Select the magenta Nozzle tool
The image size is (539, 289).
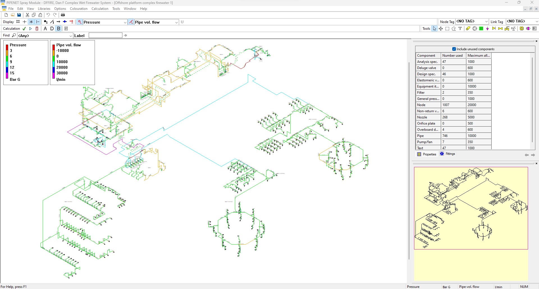[x=487, y=29]
